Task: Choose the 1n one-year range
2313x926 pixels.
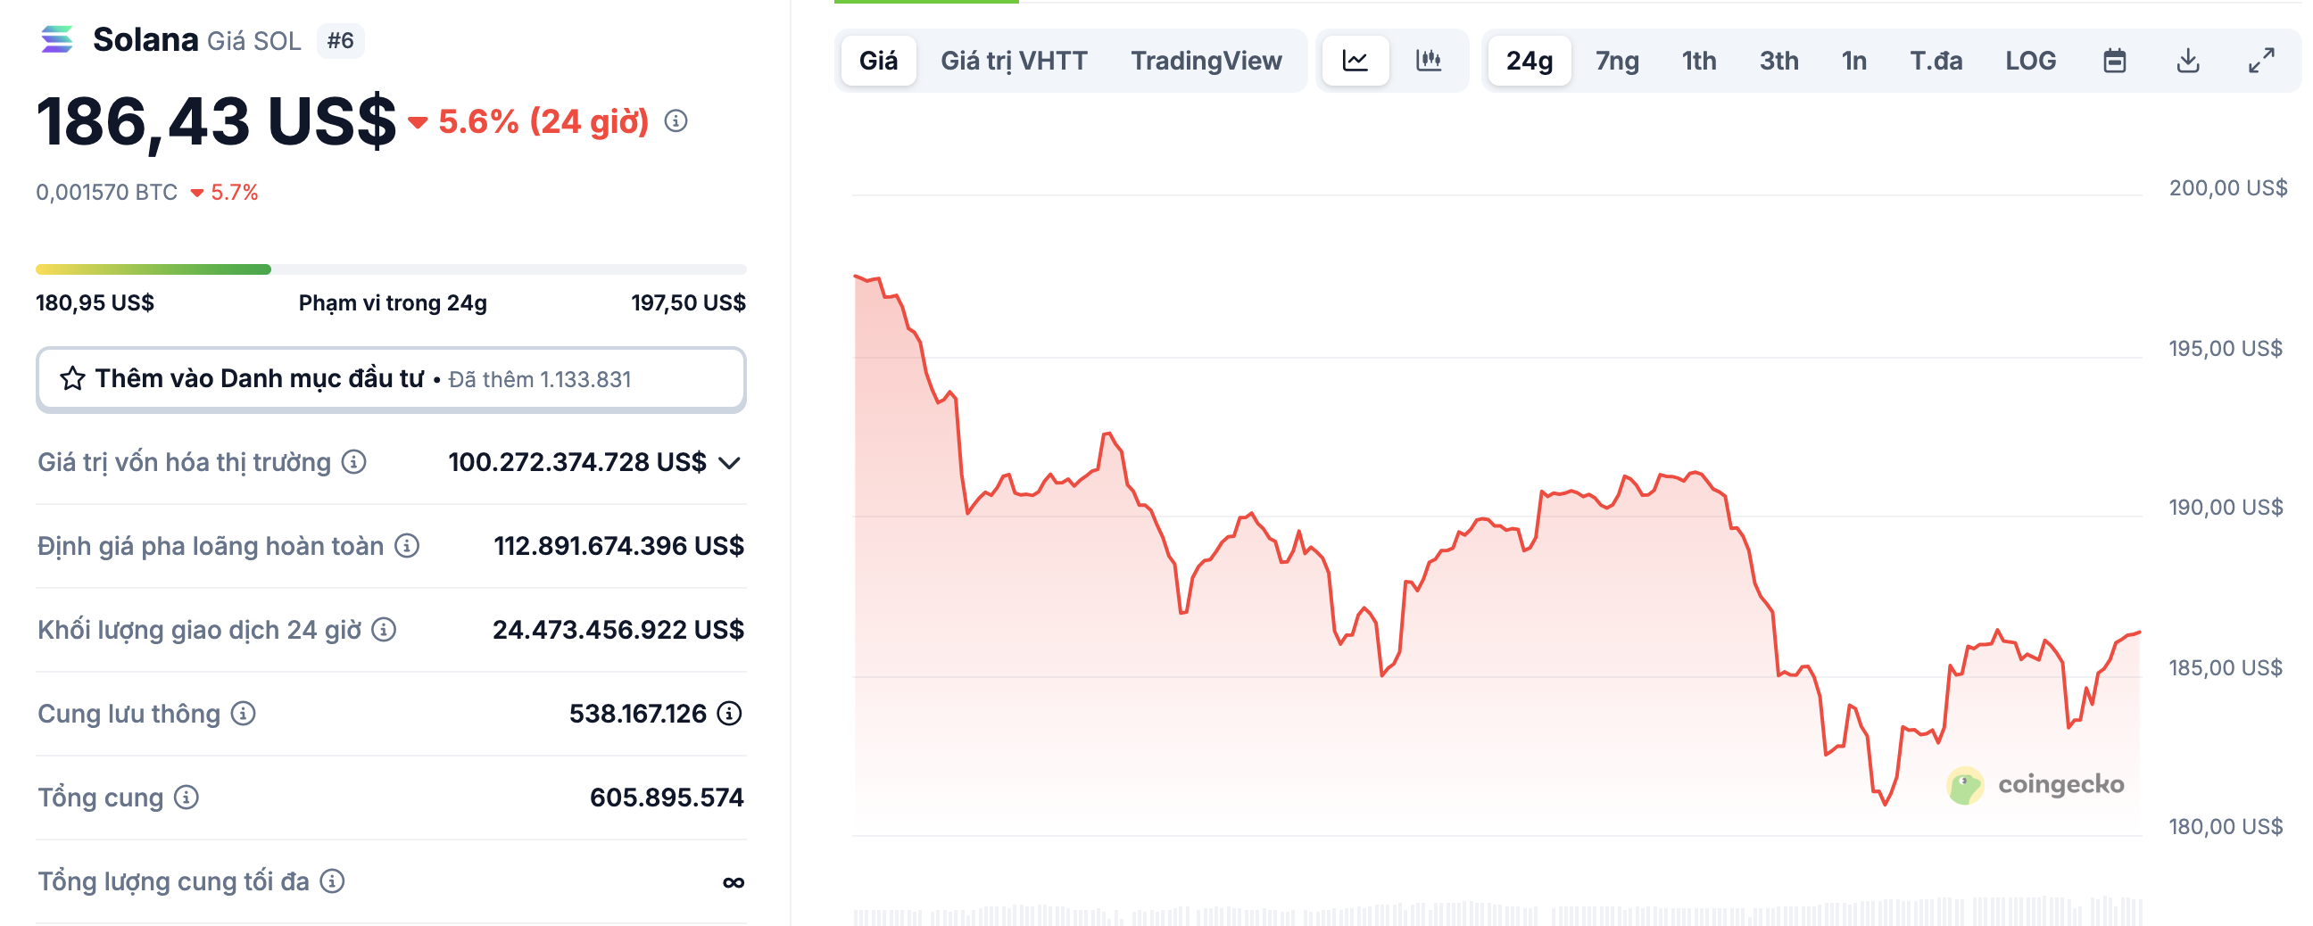Action: pos(1853,61)
